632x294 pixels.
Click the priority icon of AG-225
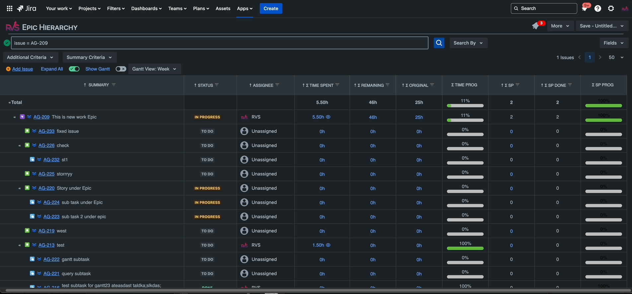(34, 173)
